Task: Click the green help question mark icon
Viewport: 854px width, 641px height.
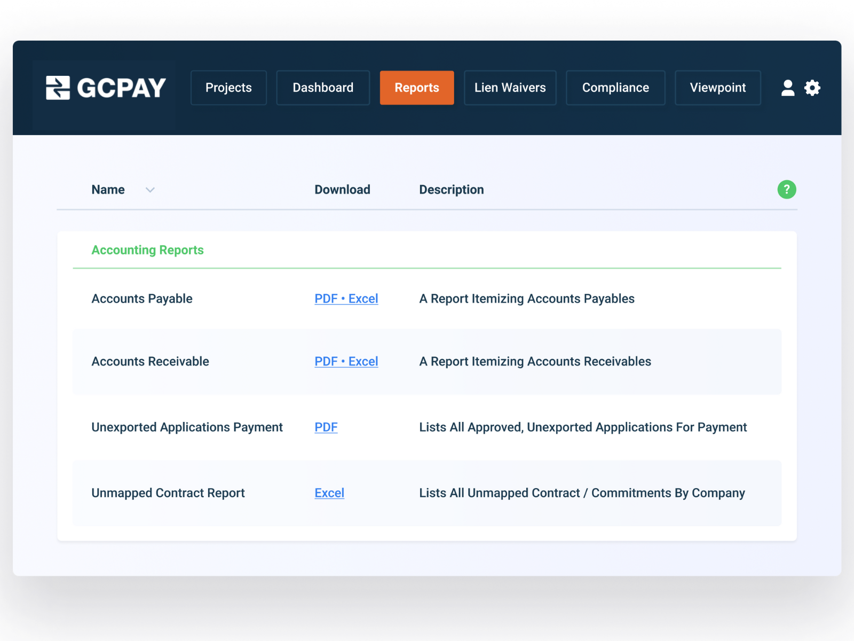Action: pos(786,190)
